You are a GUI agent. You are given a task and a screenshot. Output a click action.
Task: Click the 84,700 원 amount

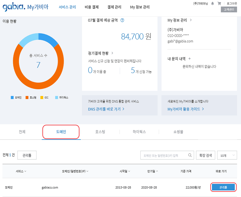tap(136, 36)
